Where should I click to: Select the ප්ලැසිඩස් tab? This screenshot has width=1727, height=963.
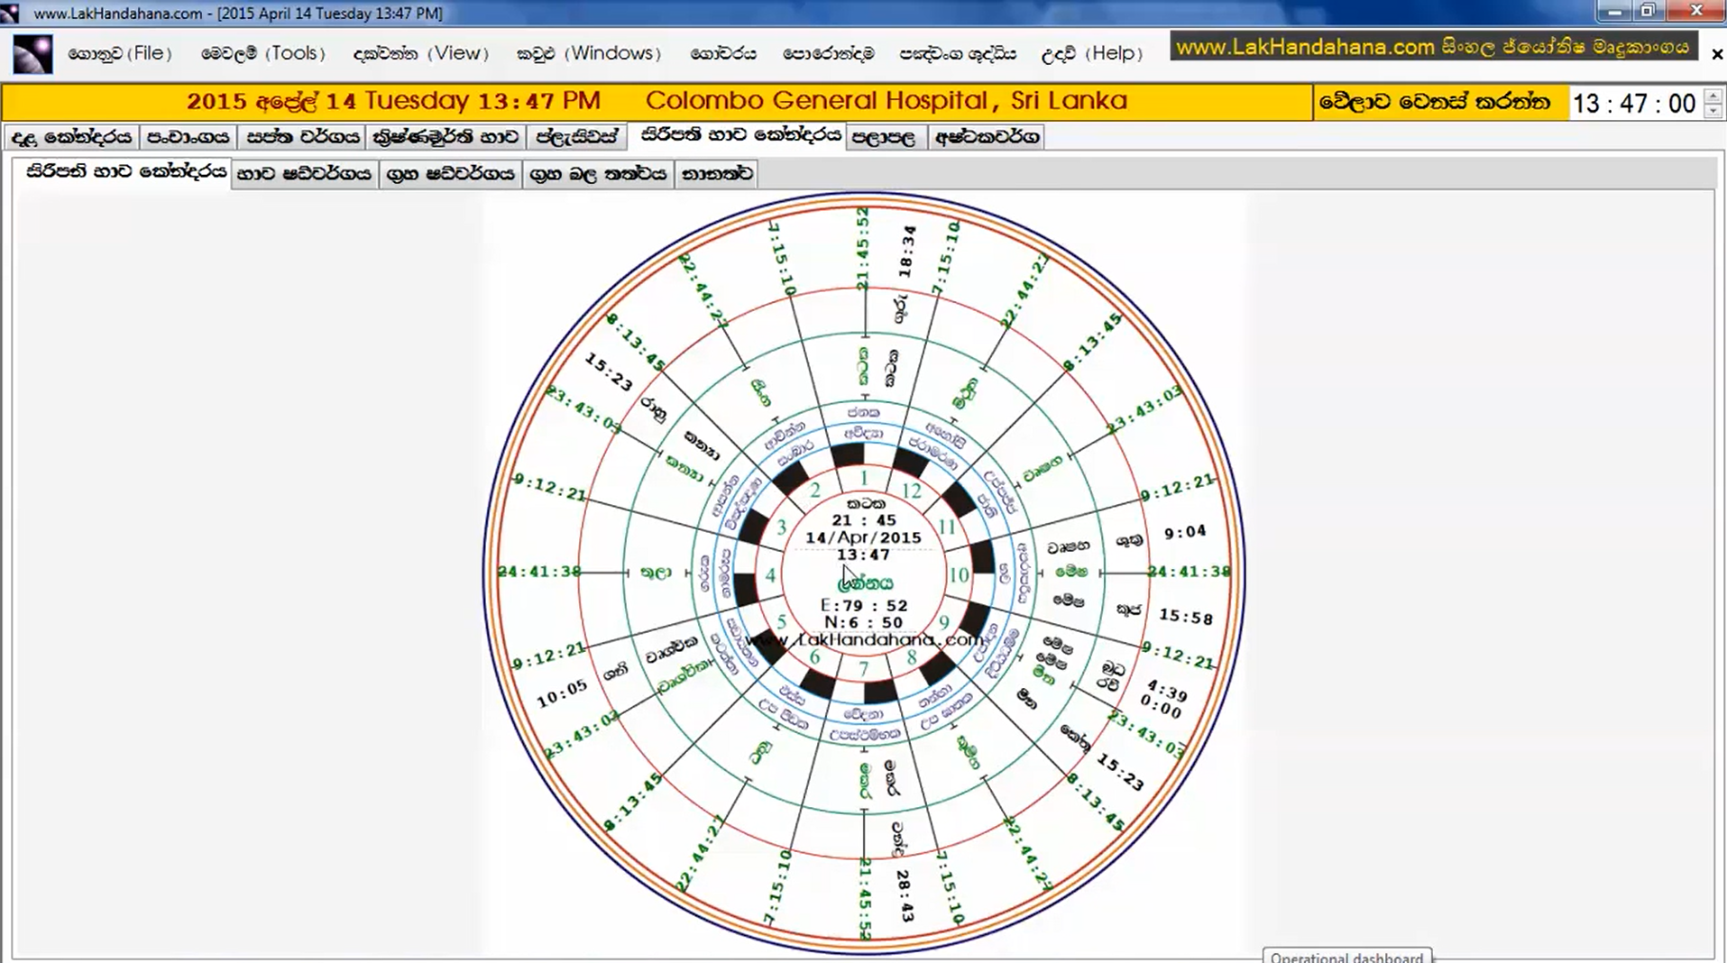pos(576,137)
